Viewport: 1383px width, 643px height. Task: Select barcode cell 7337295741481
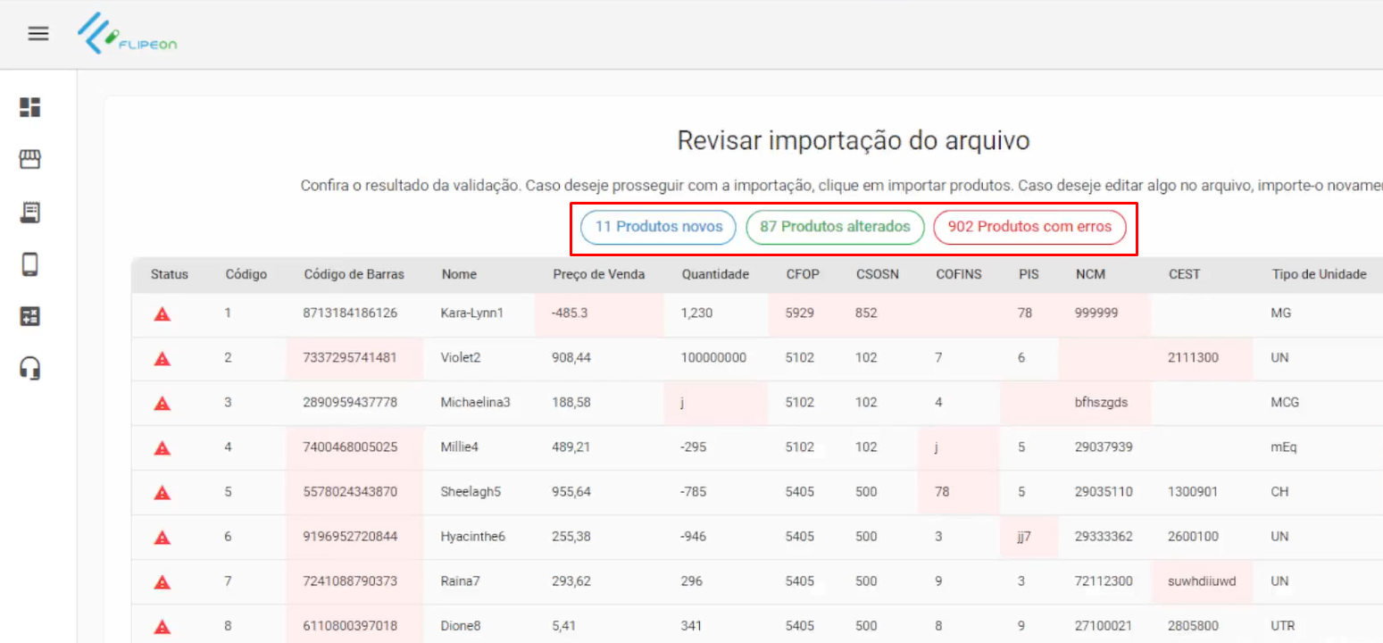tap(350, 358)
